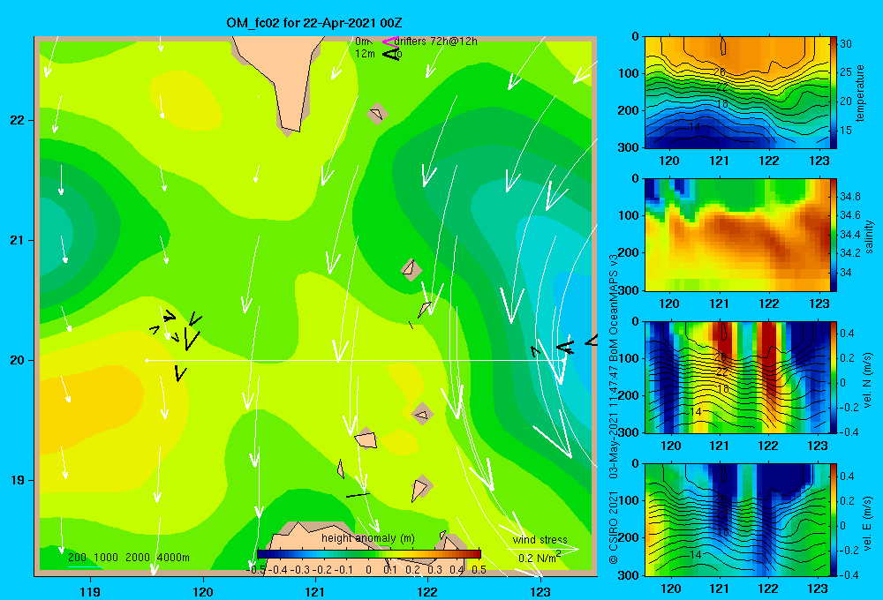Click the magenta 0m drifter arrow in legend
This screenshot has width=883, height=600.
point(389,41)
